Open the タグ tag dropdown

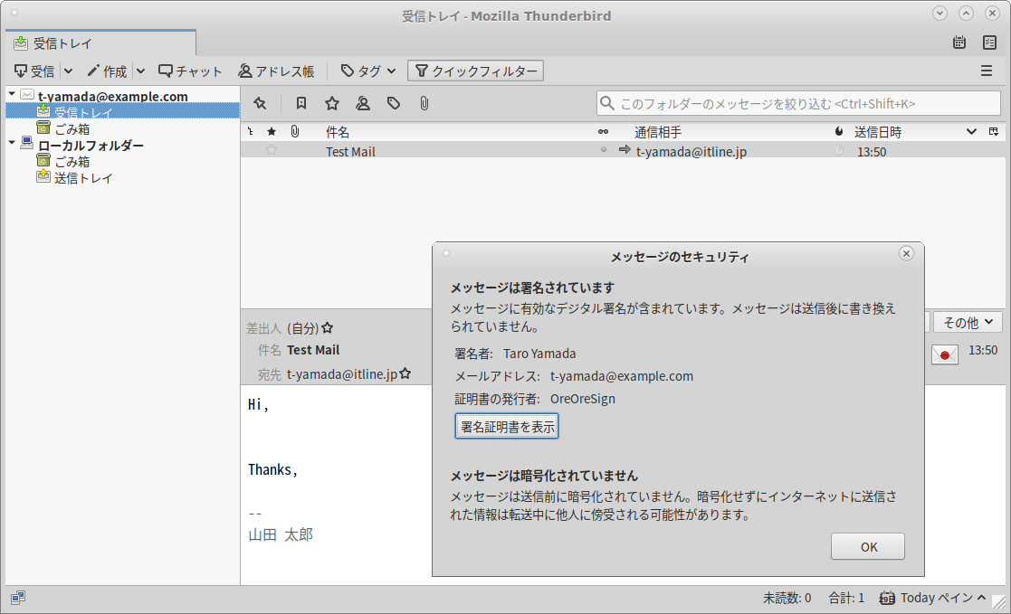coord(368,71)
